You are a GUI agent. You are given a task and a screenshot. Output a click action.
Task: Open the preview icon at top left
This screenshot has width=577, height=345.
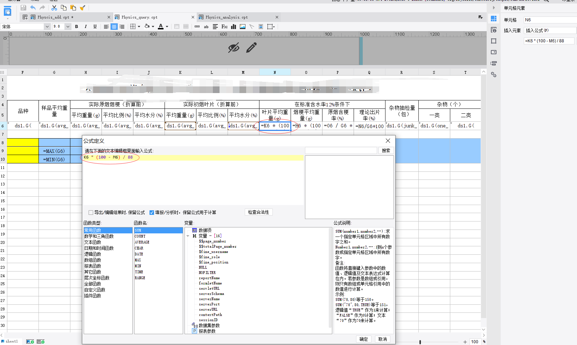[x=7, y=12]
